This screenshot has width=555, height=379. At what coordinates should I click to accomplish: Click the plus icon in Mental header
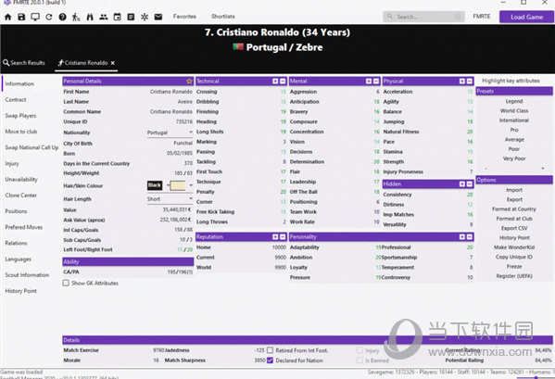(369, 82)
